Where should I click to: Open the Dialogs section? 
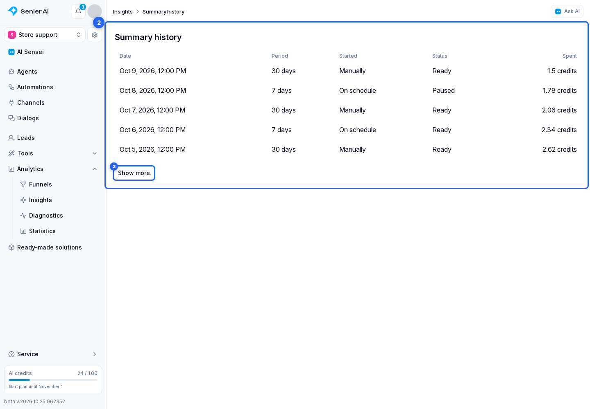(x=53, y=118)
